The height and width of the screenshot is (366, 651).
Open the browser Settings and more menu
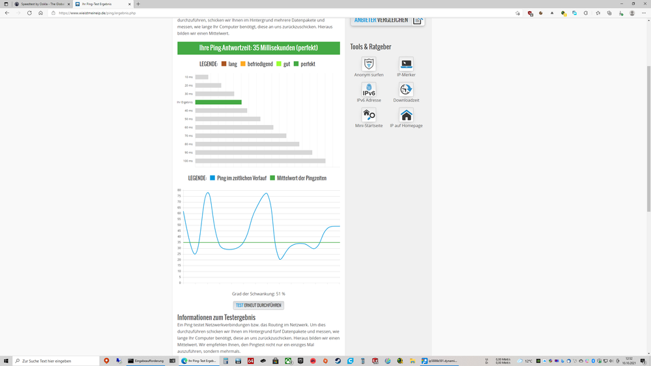click(644, 13)
